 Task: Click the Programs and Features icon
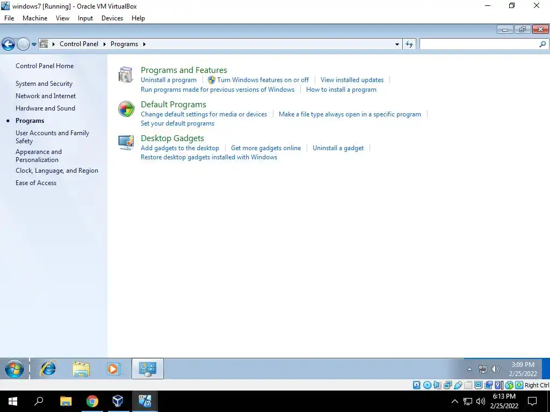click(126, 75)
